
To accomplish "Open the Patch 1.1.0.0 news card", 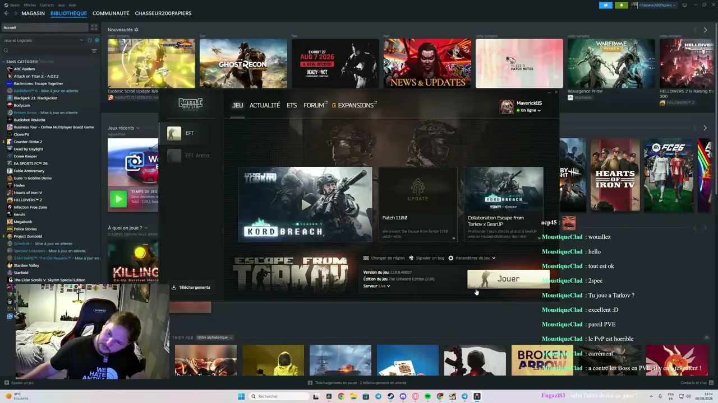I will (418, 204).
